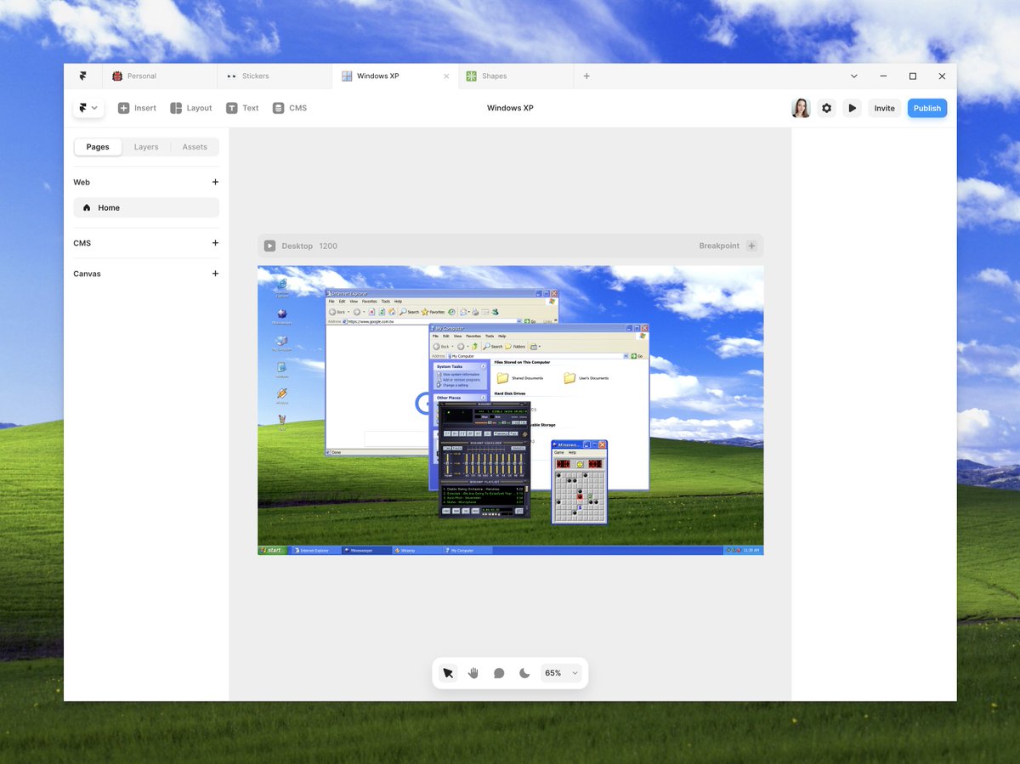This screenshot has height=764, width=1020.
Task: Click Winamp in the XP taskbar
Action: pyautogui.click(x=417, y=551)
